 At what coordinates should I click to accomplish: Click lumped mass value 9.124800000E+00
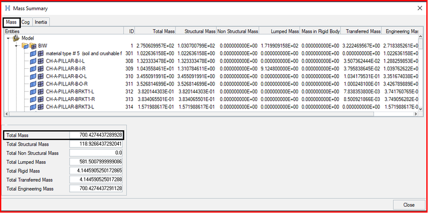point(279,69)
